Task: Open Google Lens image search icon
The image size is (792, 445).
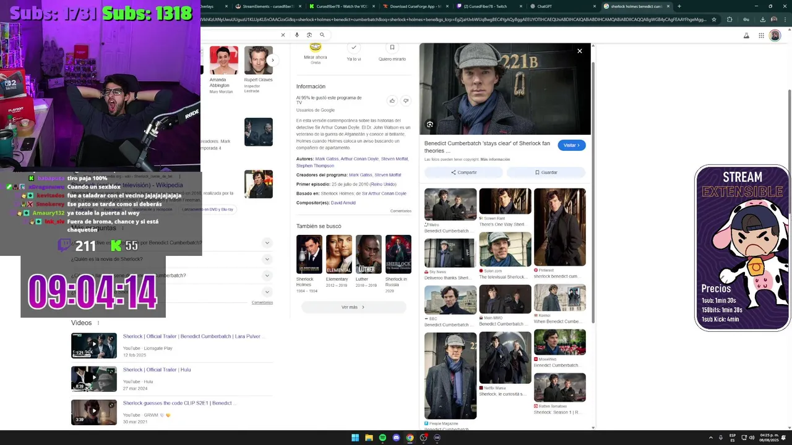Action: 309,35
